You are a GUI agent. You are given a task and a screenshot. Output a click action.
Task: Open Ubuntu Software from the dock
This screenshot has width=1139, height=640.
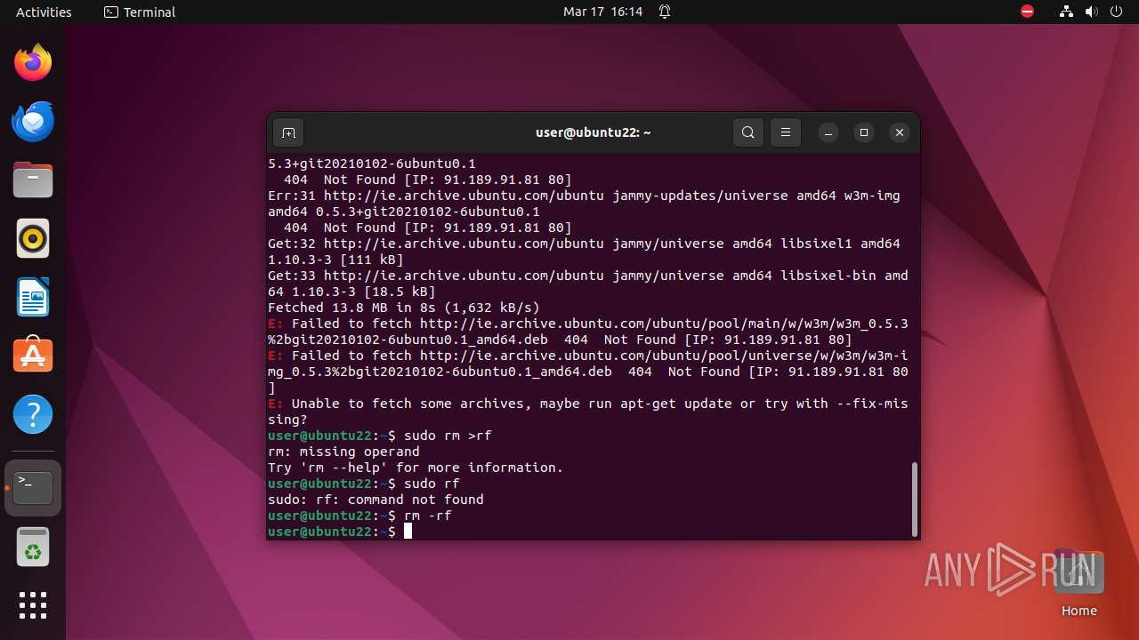tap(33, 356)
